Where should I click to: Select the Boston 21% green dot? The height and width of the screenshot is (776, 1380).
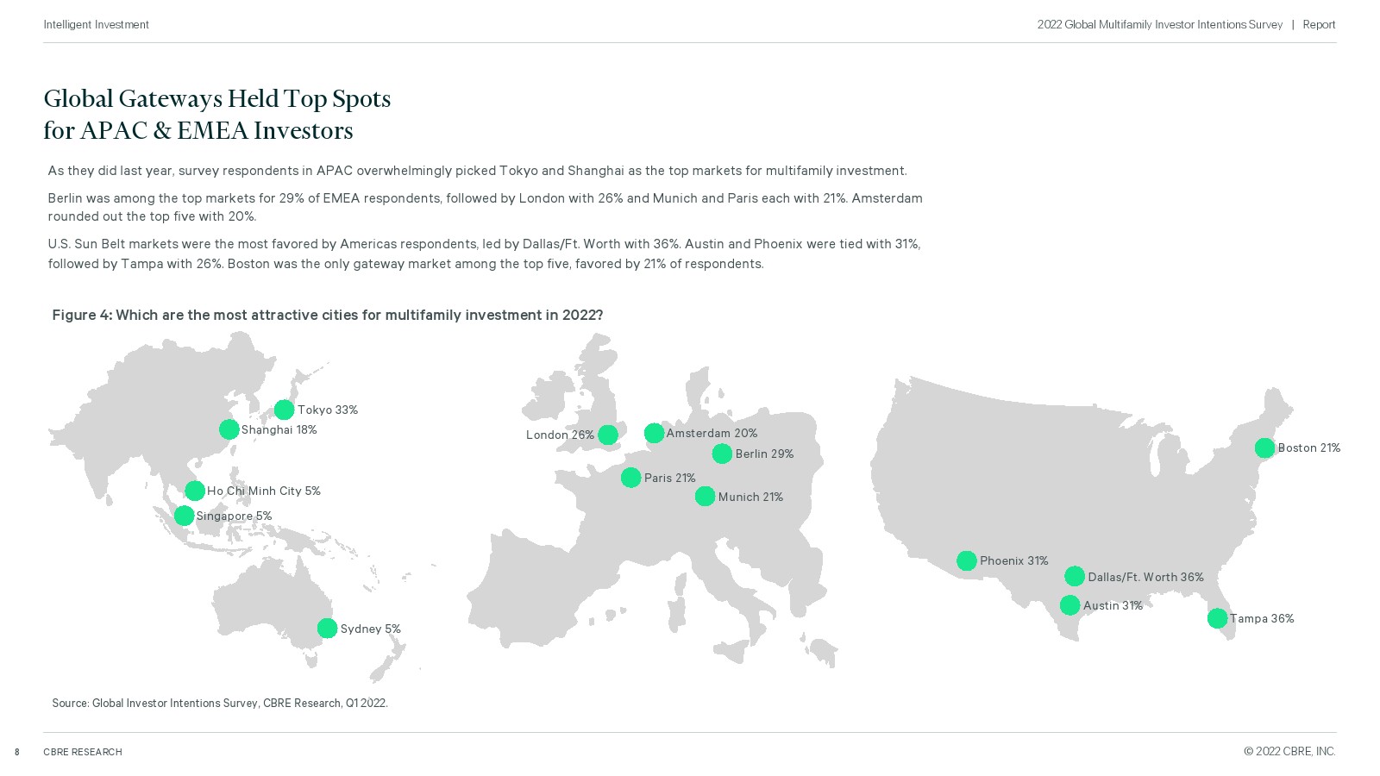click(1264, 447)
